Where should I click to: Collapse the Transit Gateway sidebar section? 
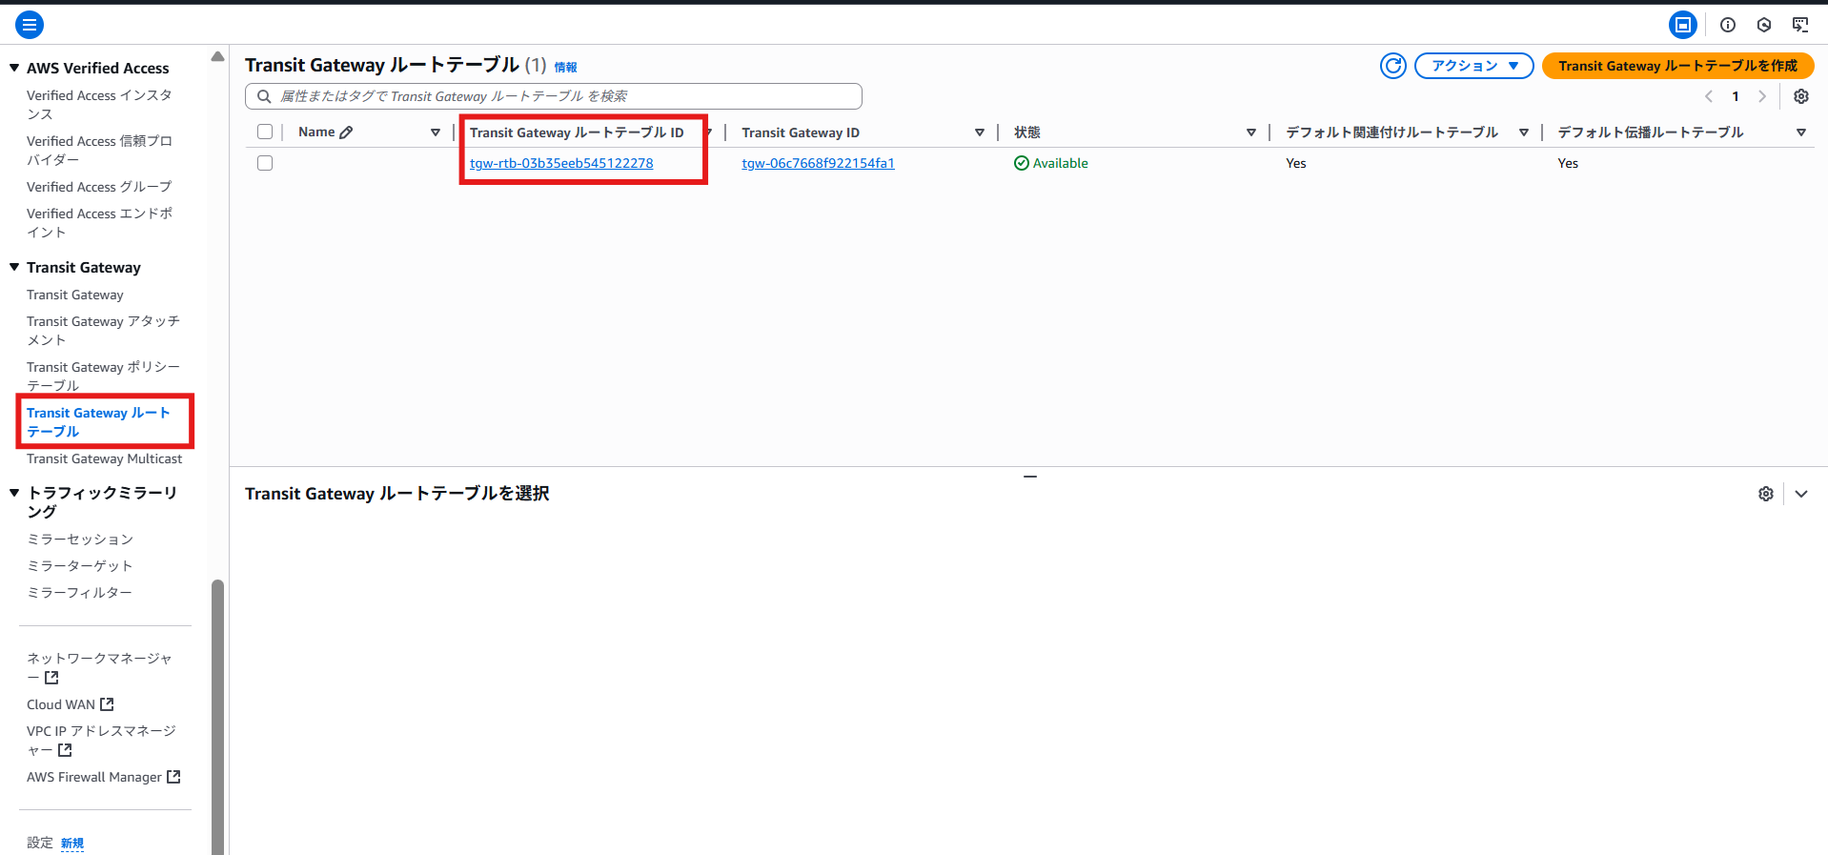tap(14, 267)
